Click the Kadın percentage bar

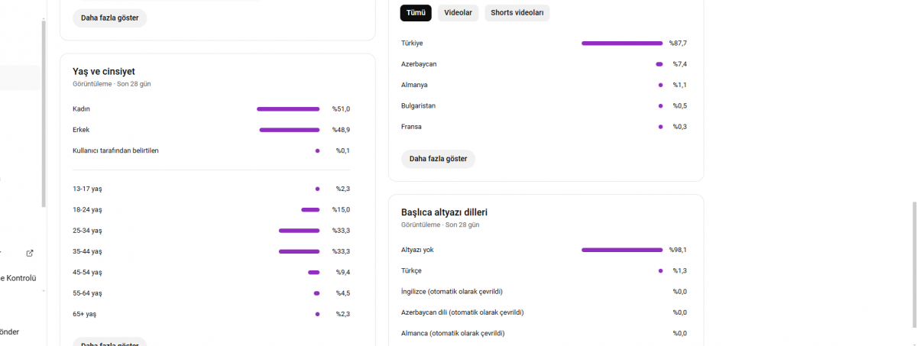[288, 109]
